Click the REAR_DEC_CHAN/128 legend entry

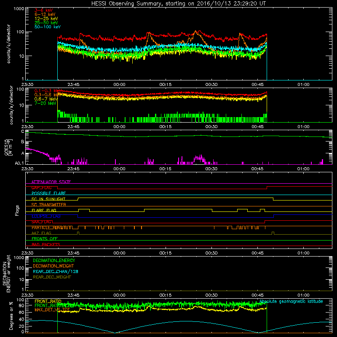coord(56,271)
